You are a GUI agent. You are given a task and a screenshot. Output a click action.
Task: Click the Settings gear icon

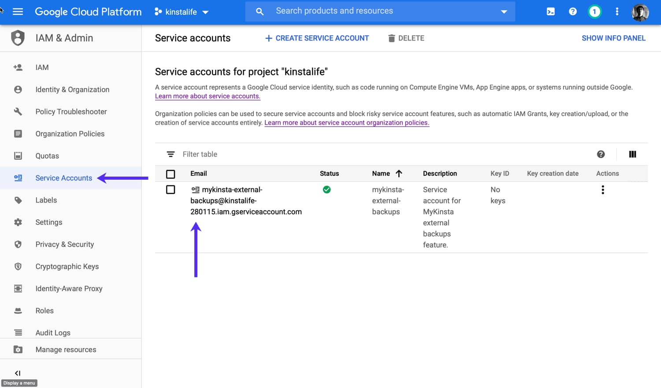pyautogui.click(x=18, y=222)
